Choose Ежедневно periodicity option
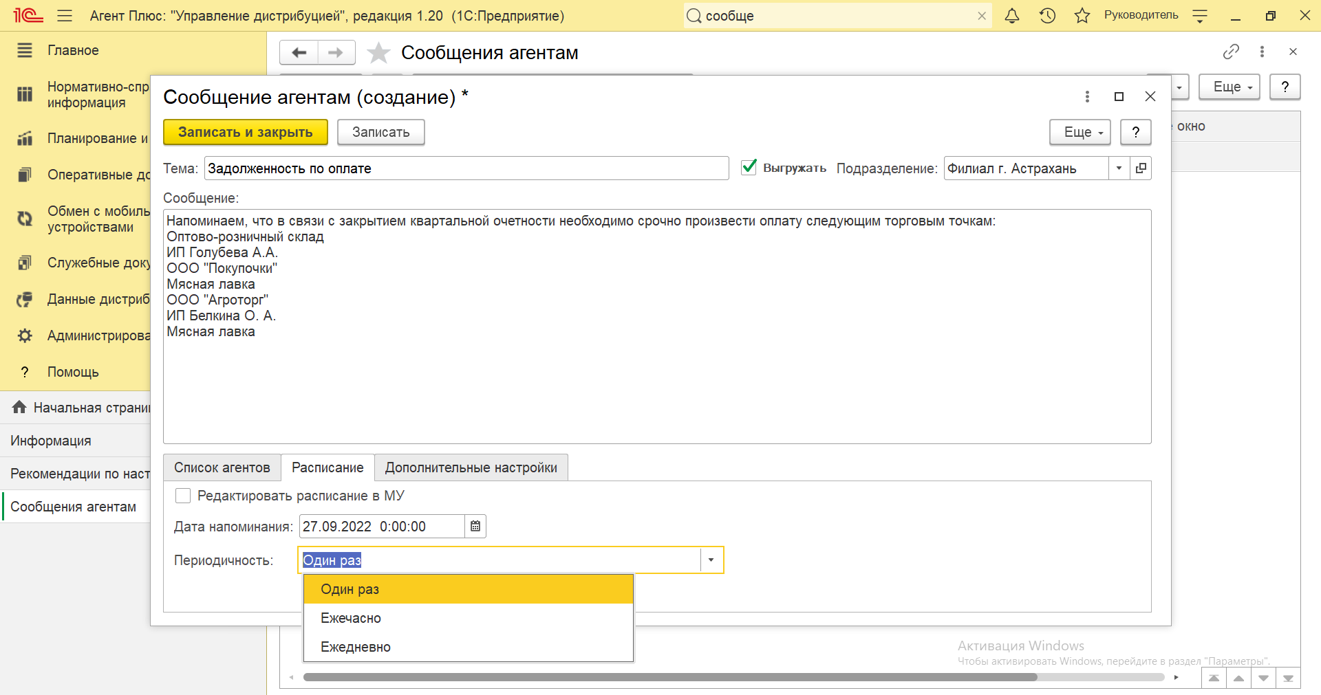This screenshot has height=695, width=1321. click(x=468, y=647)
